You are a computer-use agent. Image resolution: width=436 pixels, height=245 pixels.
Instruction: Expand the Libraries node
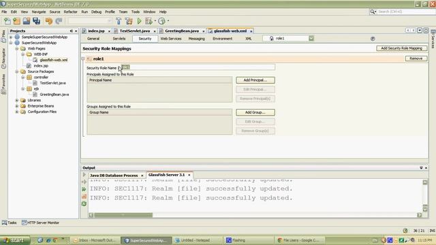click(x=17, y=100)
